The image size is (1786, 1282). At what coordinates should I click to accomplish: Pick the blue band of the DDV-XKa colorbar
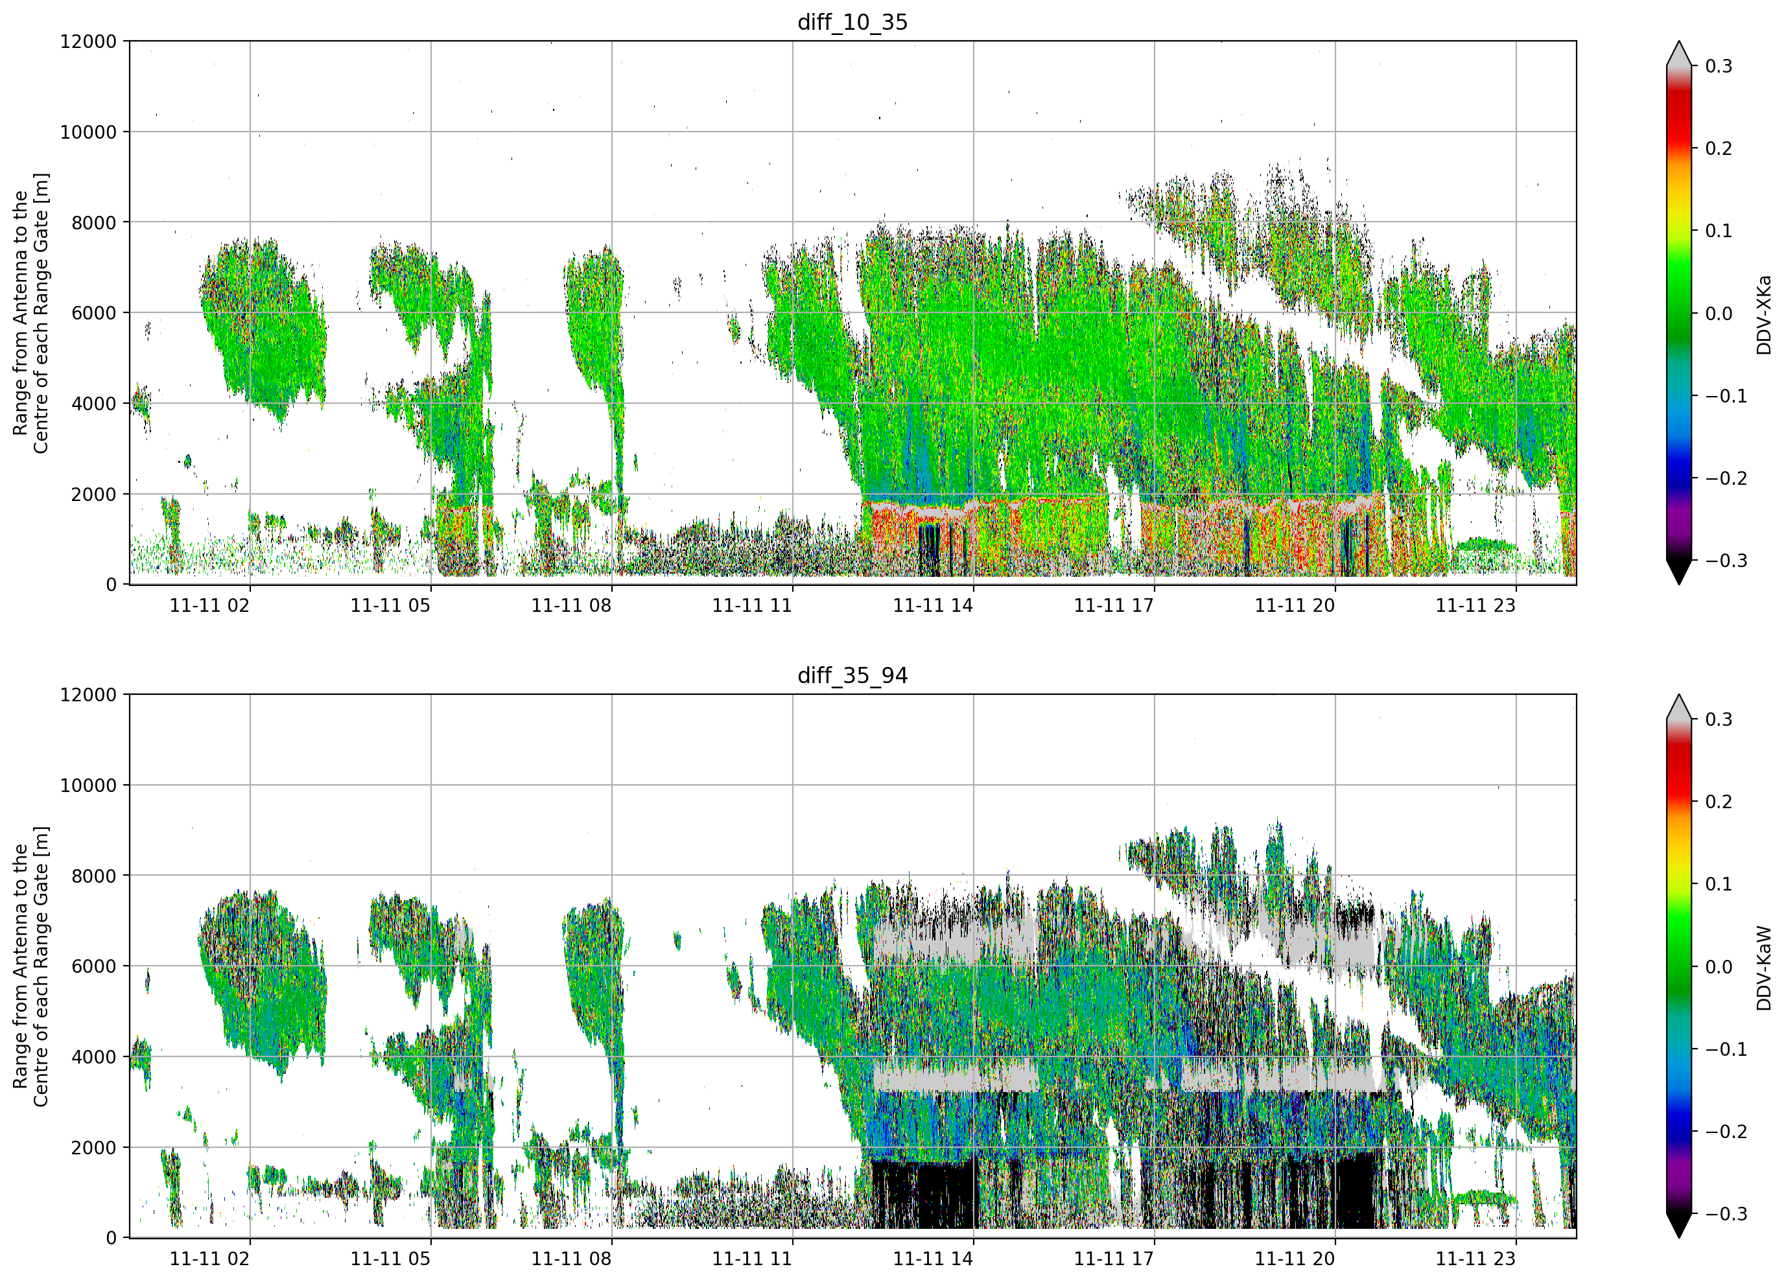pyautogui.click(x=1679, y=466)
